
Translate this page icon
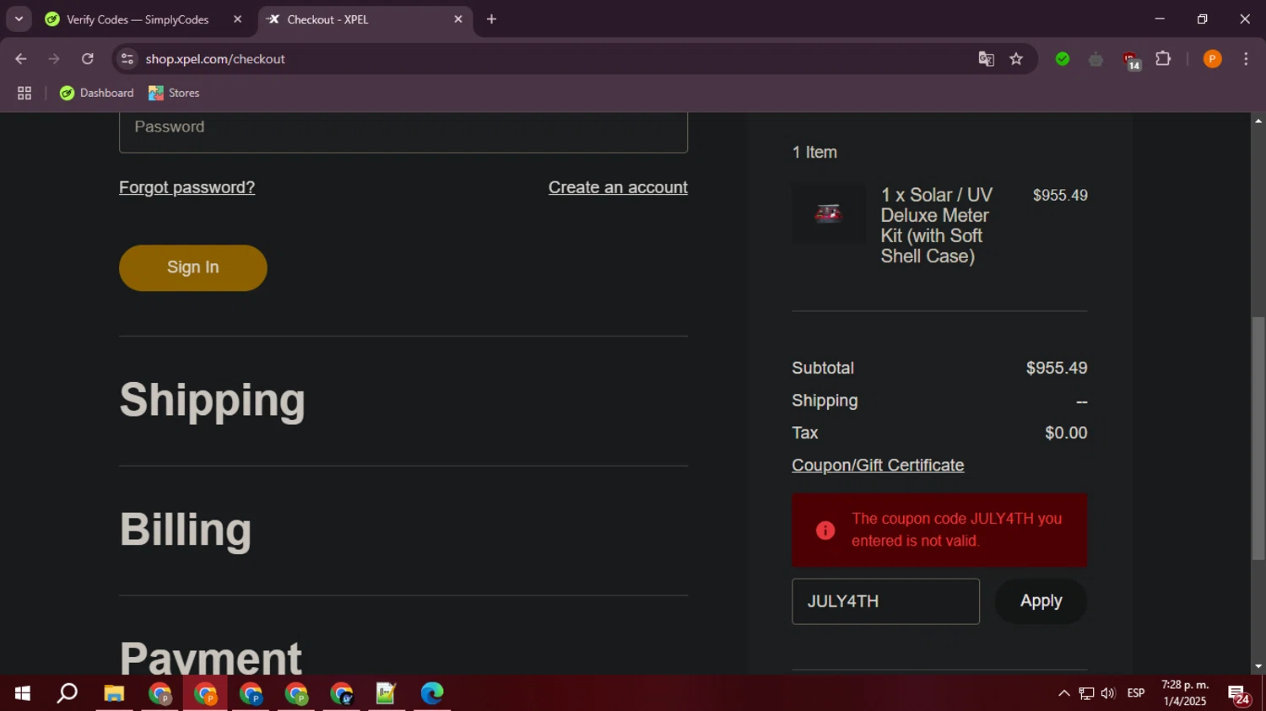pyautogui.click(x=986, y=59)
